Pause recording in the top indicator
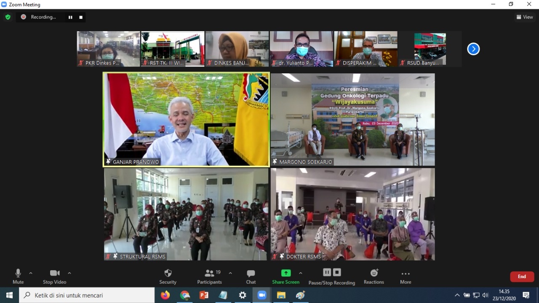Viewport: 539px width, 303px height. (70, 17)
